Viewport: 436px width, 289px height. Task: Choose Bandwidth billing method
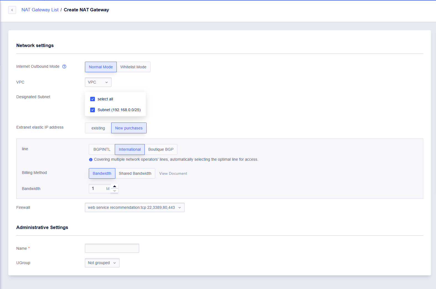click(102, 173)
